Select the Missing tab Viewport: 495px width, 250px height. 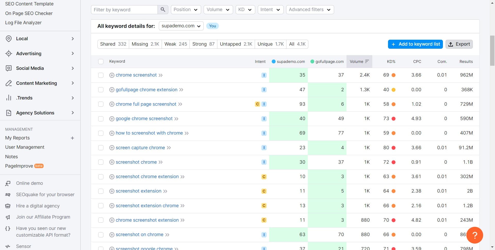click(145, 44)
